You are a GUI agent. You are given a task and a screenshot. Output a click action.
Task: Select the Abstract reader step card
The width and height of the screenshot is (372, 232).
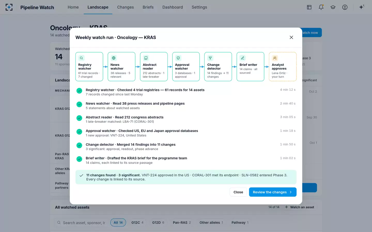[x=154, y=67]
